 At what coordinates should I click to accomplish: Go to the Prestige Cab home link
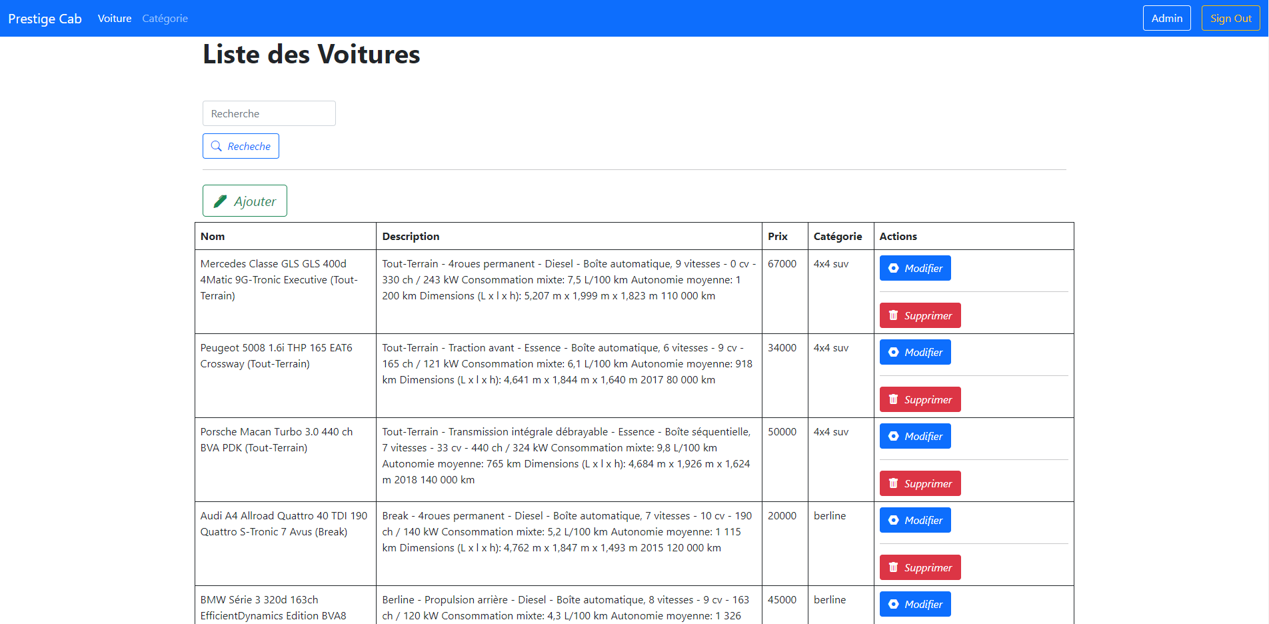point(45,19)
